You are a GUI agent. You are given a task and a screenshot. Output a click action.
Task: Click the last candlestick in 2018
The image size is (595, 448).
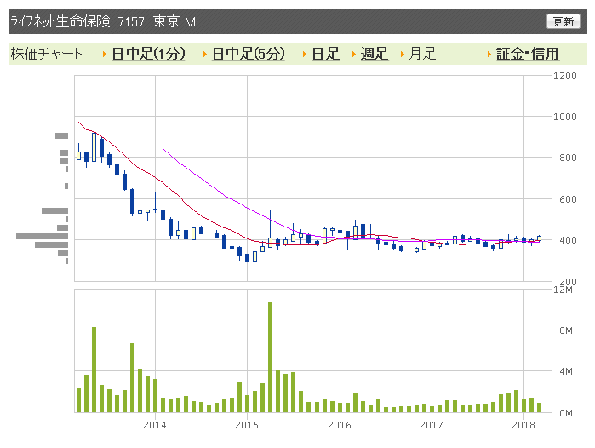pos(539,238)
